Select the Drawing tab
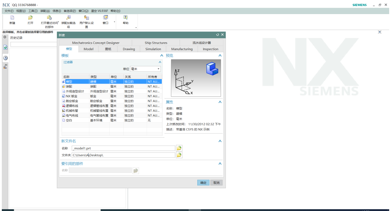This screenshot has height=211, width=391. [129, 49]
